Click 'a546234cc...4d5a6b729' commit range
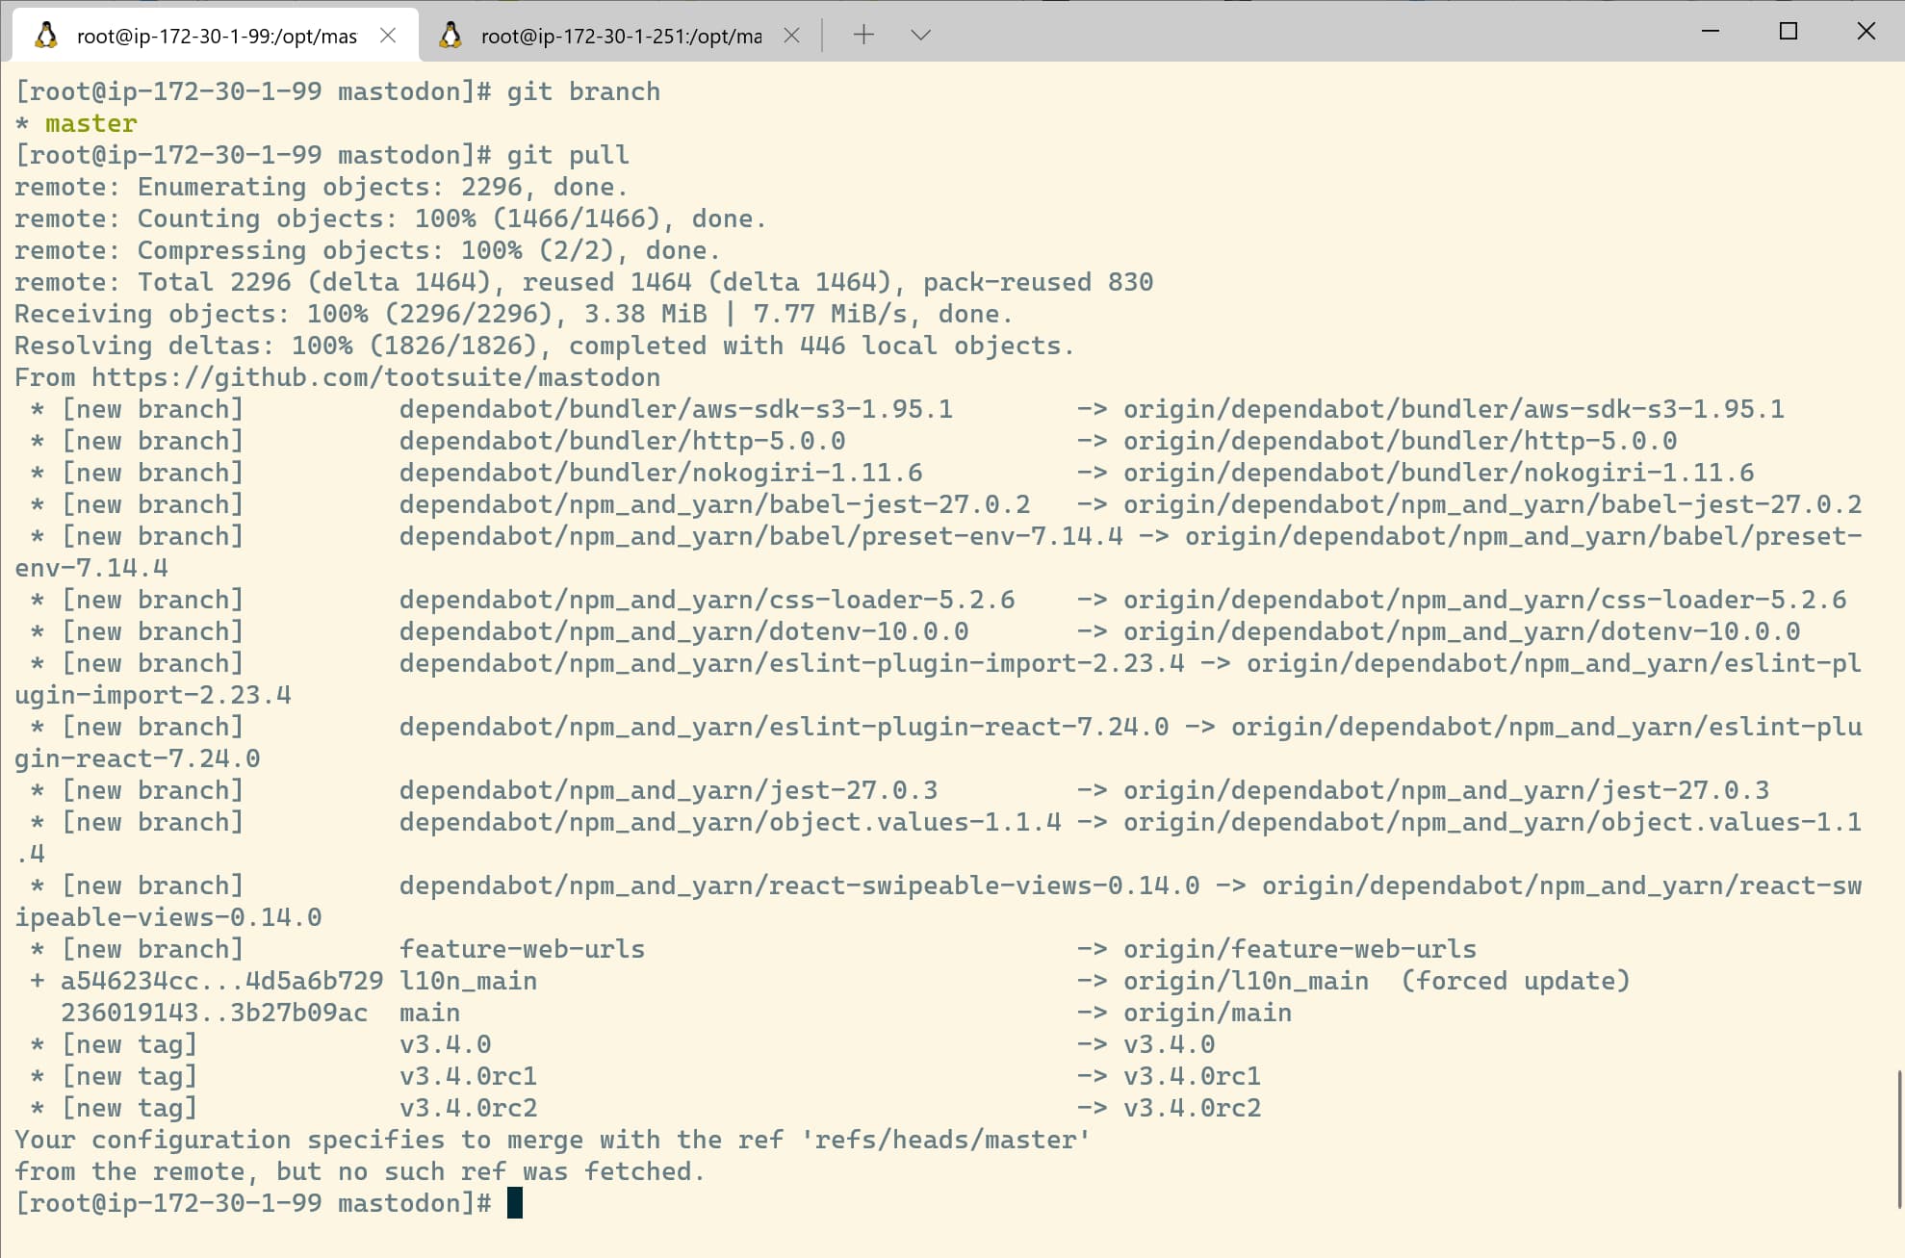This screenshot has height=1258, width=1905. click(x=221, y=981)
